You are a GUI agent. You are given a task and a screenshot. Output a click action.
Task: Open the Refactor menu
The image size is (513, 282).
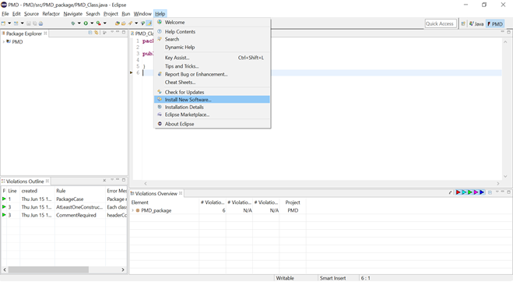coord(51,14)
